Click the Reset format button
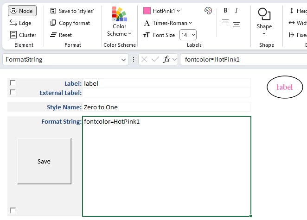Image resolution: width=307 pixels, height=220 pixels. [x=61, y=35]
